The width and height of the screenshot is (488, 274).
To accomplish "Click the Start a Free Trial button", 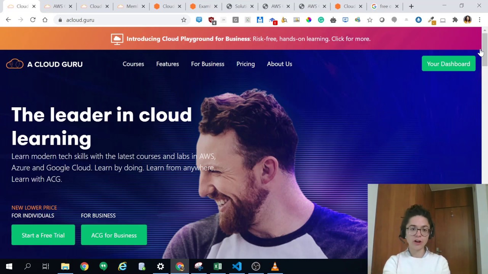I will coord(43,235).
